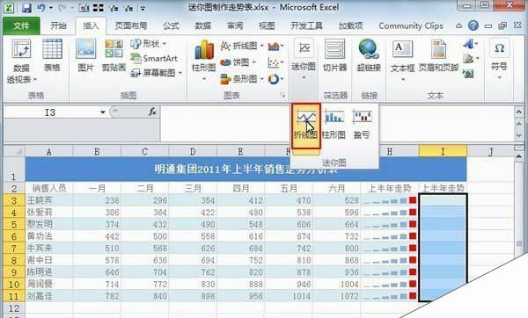Open the Pie chart dropdown
Image resolution: width=528 pixels, height=318 pixels.
coord(238,62)
